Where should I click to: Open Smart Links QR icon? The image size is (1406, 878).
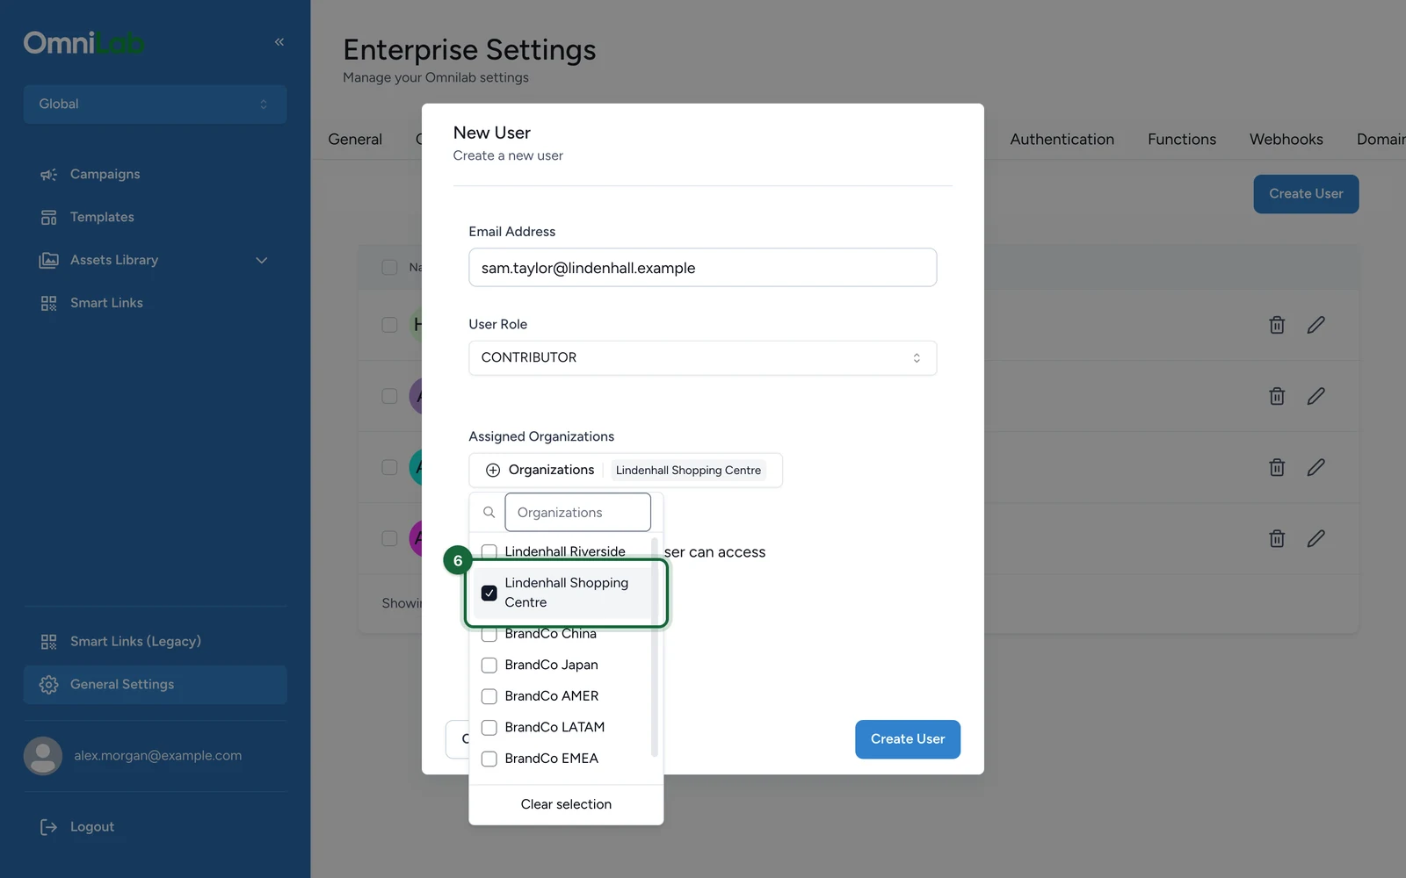click(x=48, y=303)
